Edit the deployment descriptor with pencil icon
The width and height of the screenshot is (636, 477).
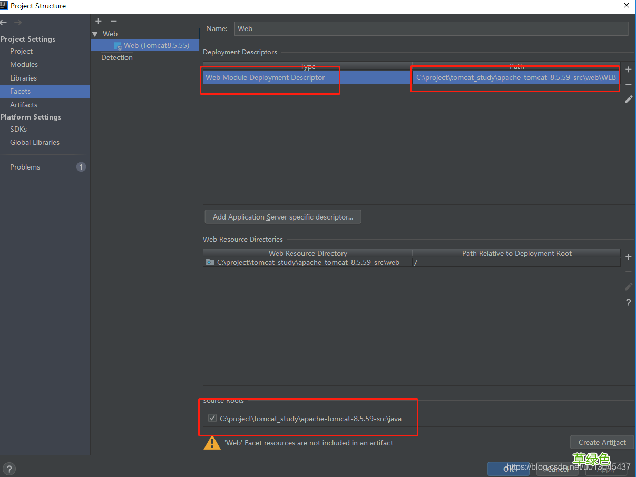628,99
